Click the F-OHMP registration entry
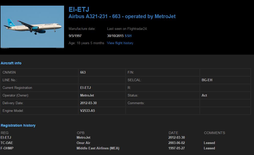 click(7, 148)
